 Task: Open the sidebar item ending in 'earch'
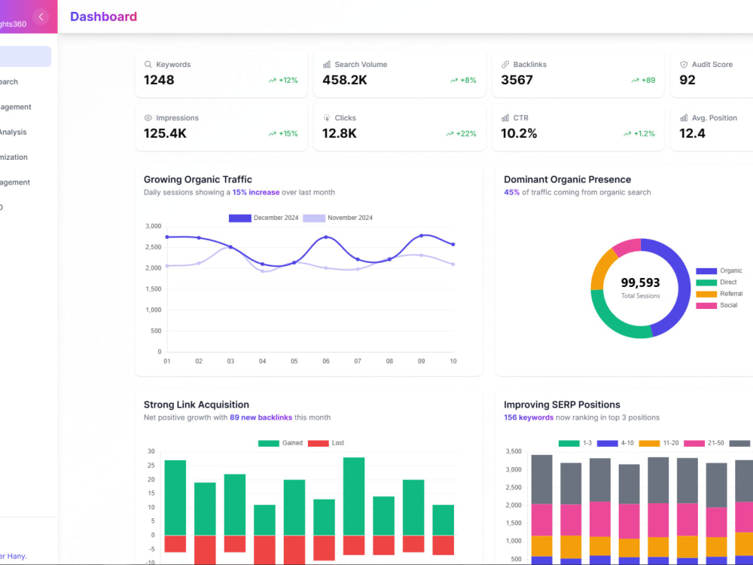[9, 81]
